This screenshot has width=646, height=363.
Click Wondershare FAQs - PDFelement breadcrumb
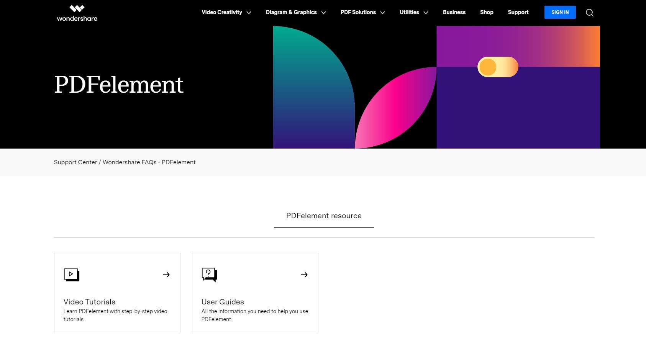coord(149,162)
